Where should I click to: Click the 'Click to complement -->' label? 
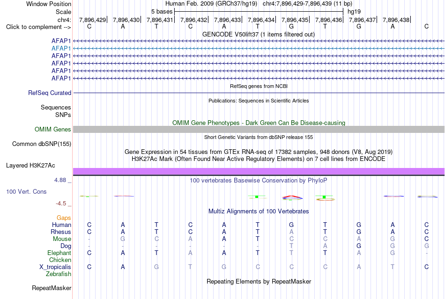(x=38, y=27)
